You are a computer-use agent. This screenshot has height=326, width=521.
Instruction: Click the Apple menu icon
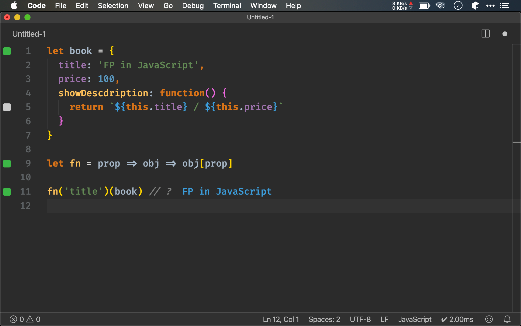14,5
